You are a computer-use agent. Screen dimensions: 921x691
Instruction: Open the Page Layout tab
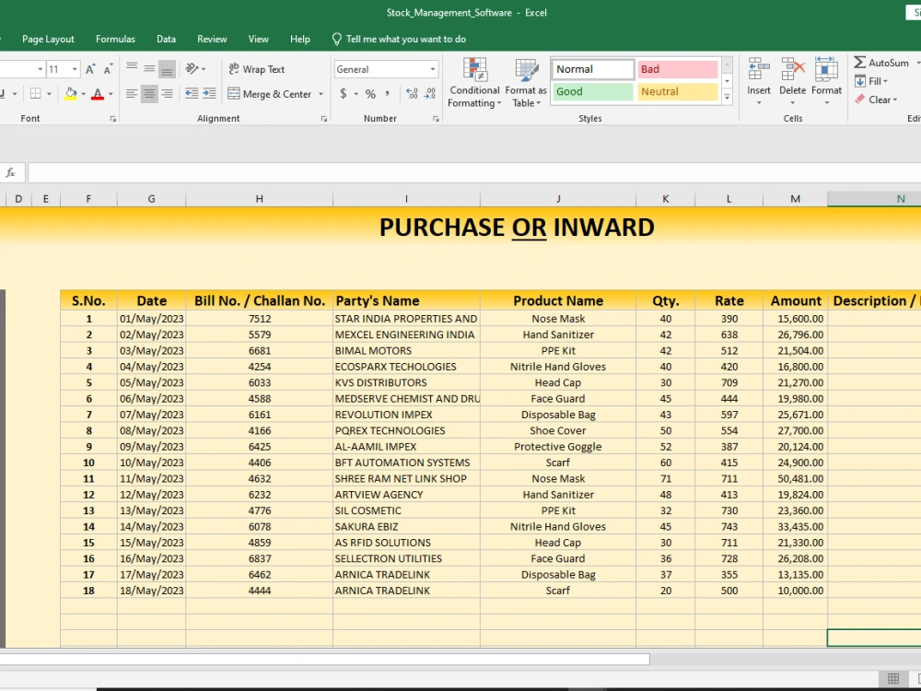point(48,39)
